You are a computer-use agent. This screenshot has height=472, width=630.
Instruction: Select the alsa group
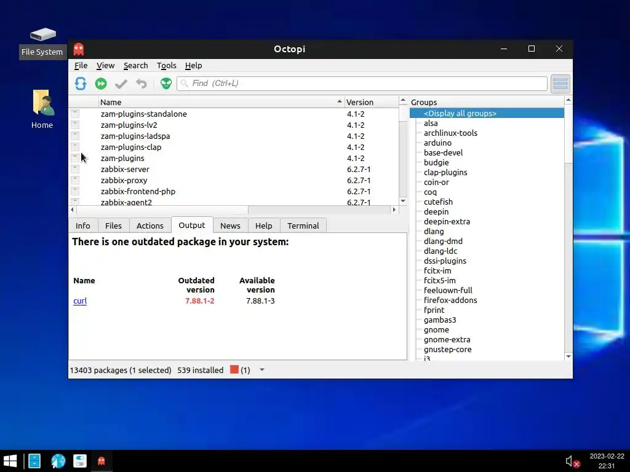431,123
